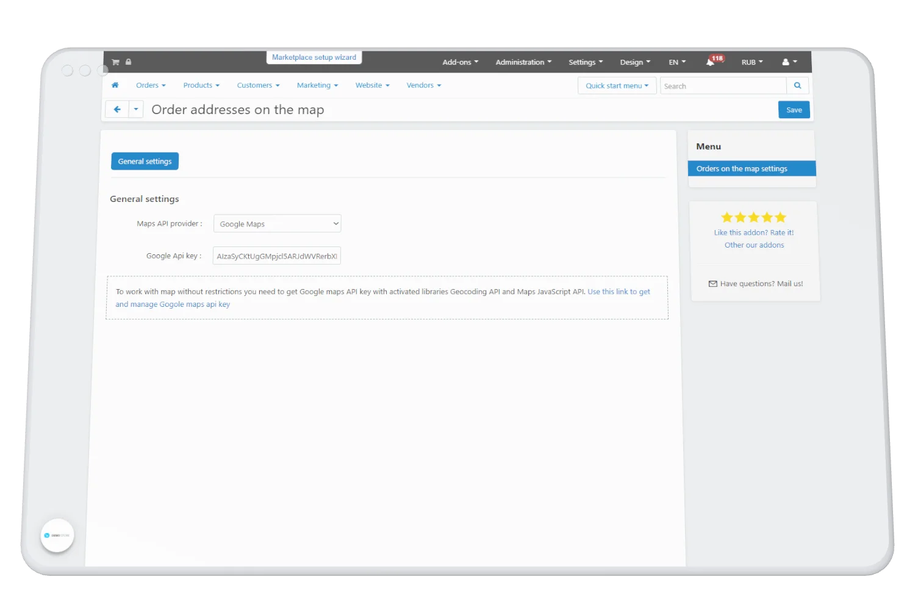Open the Vendors menu
Image resolution: width=915 pixels, height=610 pixels.
point(423,85)
